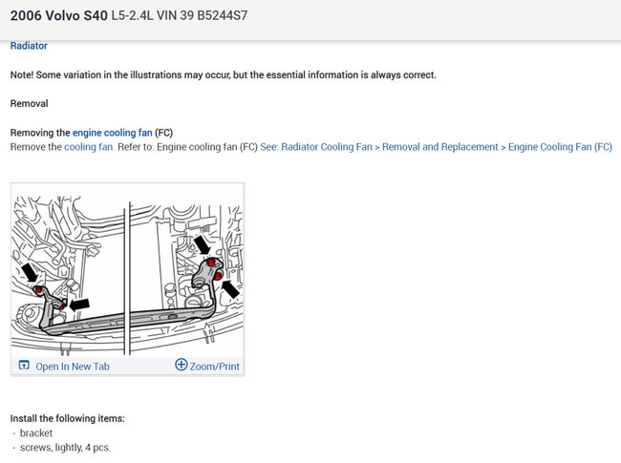The width and height of the screenshot is (621, 463).
Task: Click the Zoom/Print plus circle icon
Action: pos(181,365)
